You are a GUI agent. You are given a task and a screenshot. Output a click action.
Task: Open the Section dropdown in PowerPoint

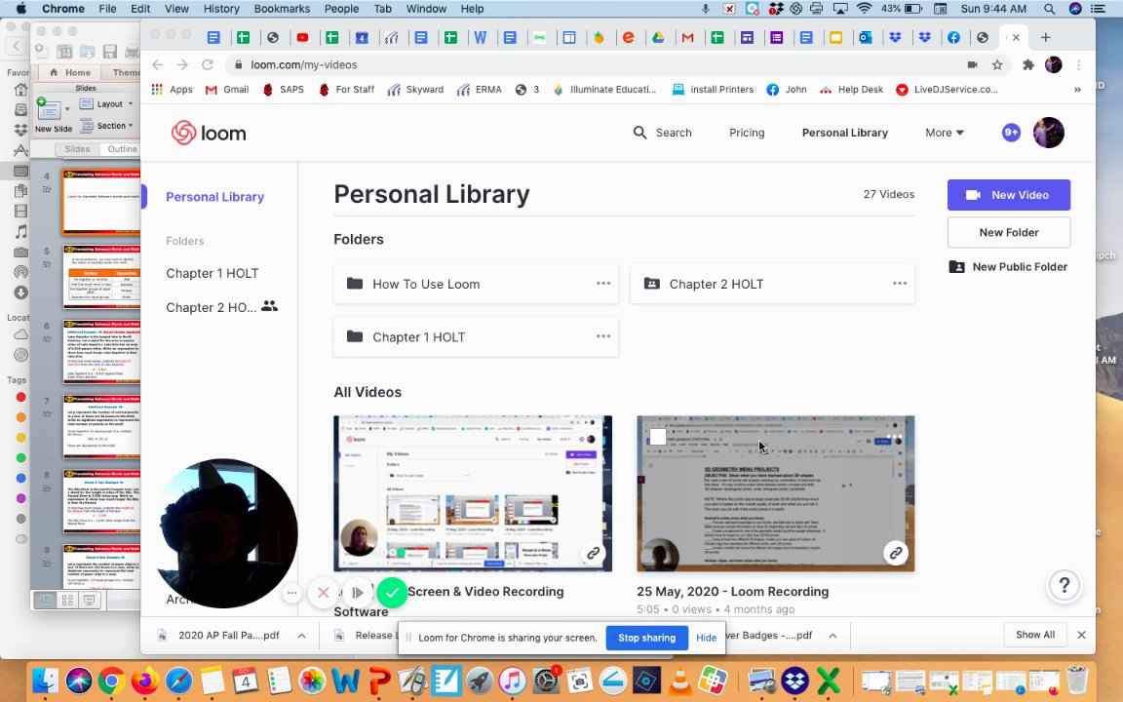[x=106, y=126]
